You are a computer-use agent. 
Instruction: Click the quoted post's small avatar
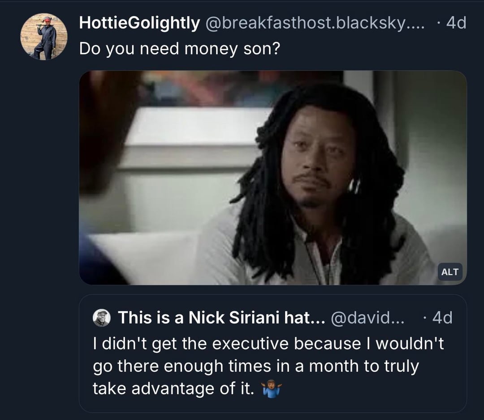[x=101, y=318]
